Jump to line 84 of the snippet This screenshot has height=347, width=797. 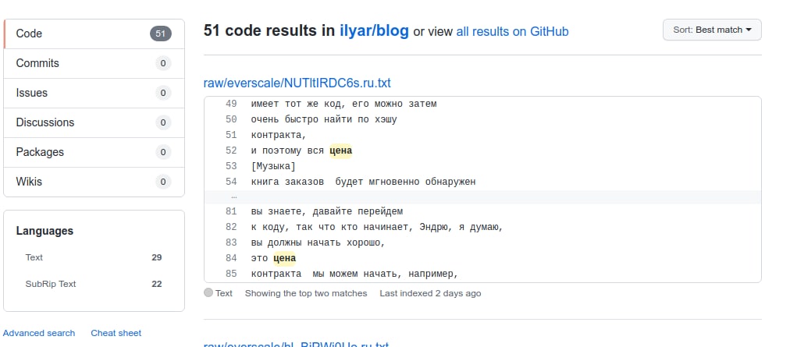(230, 258)
